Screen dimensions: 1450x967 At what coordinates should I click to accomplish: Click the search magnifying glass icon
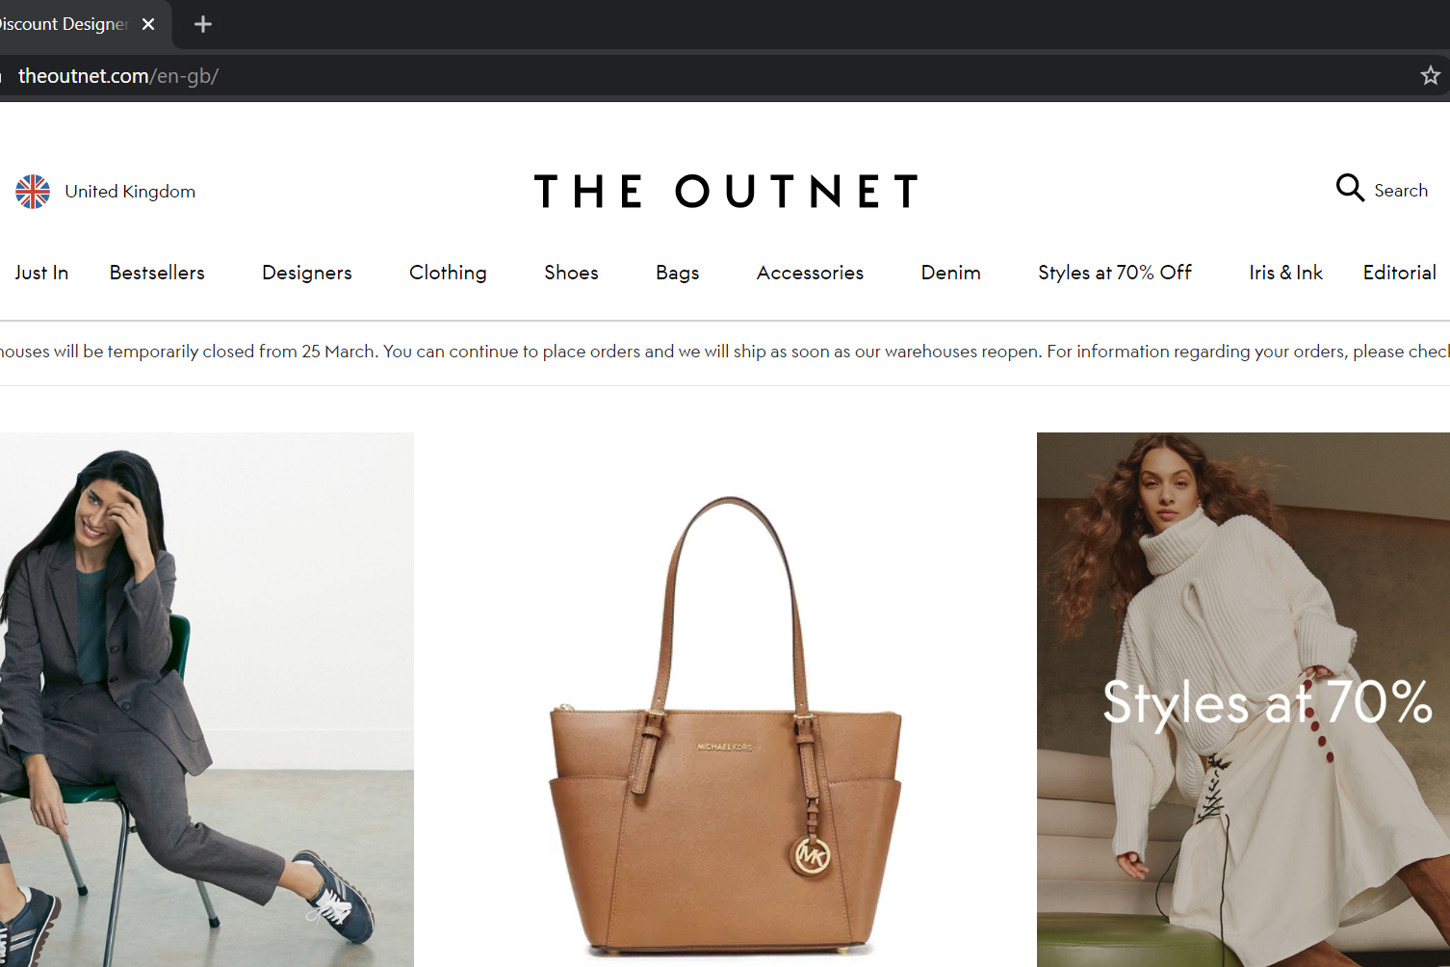(x=1350, y=188)
